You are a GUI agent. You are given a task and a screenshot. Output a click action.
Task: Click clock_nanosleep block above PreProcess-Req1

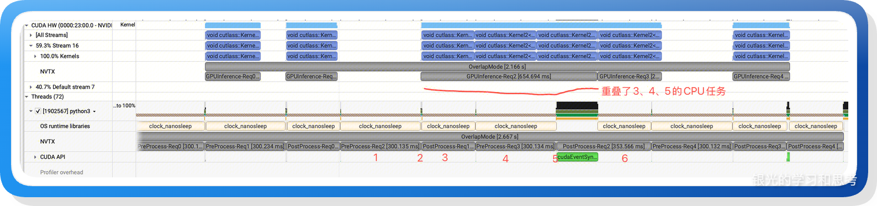pos(245,126)
